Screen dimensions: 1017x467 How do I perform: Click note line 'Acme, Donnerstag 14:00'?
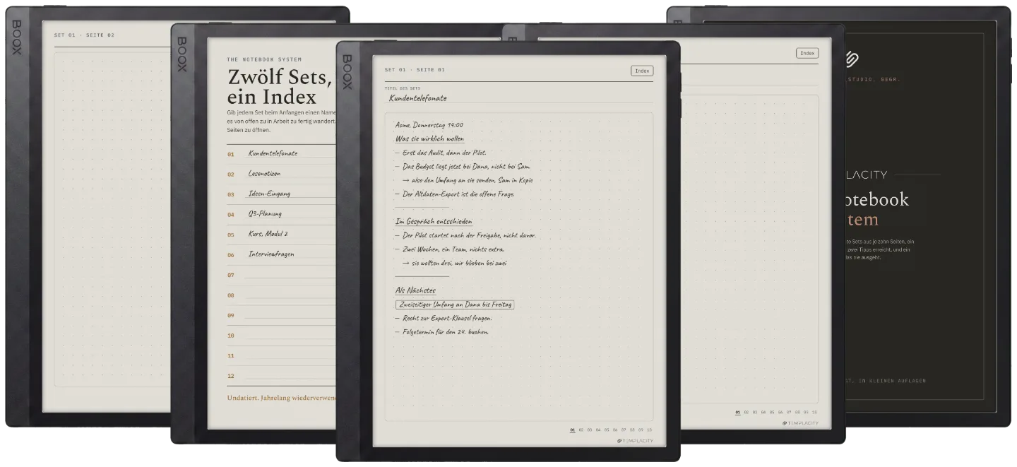pos(429,125)
